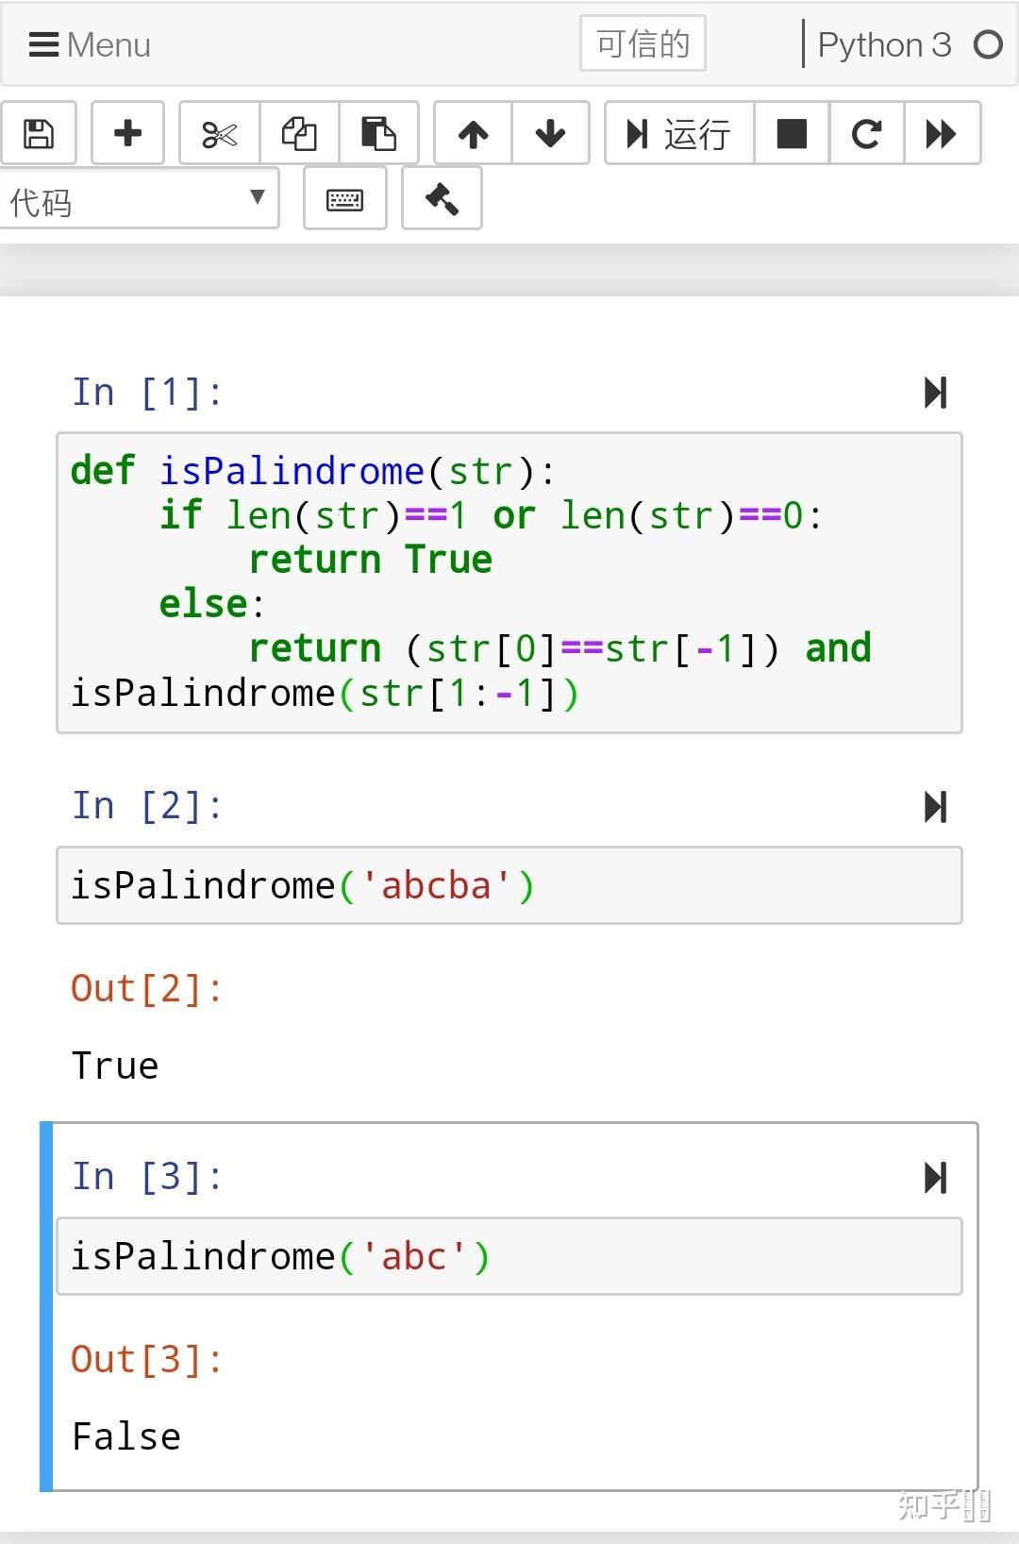Insert a new cell with plus icon
The height and width of the screenshot is (1544, 1019).
127,133
